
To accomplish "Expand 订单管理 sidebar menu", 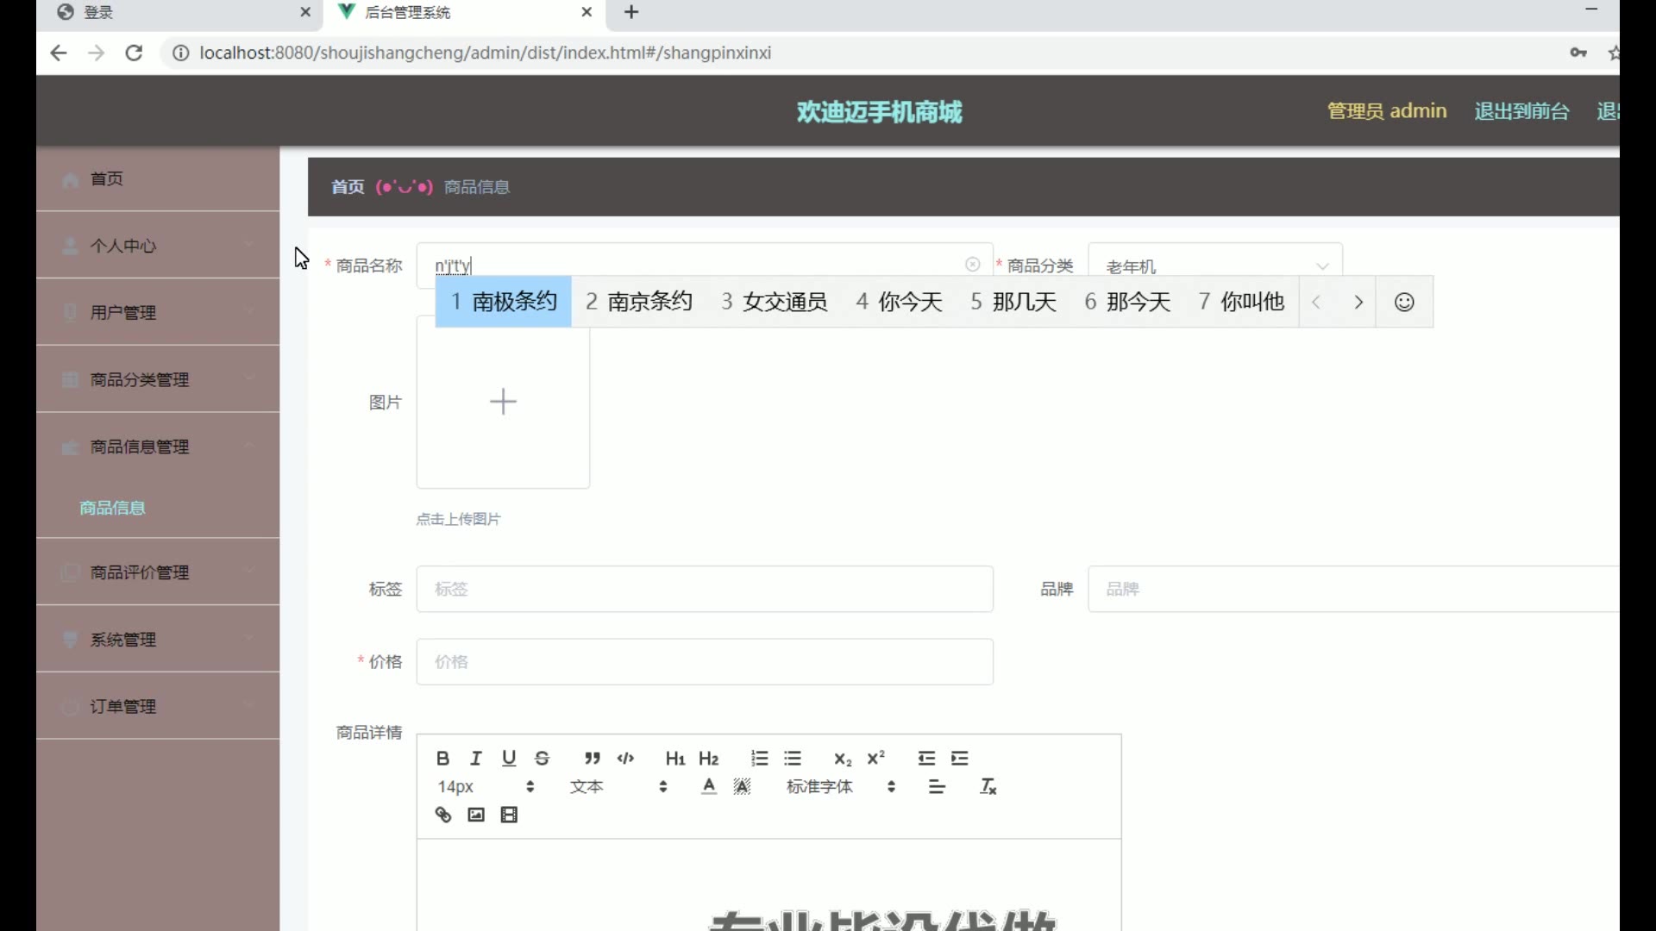I will [x=158, y=706].
